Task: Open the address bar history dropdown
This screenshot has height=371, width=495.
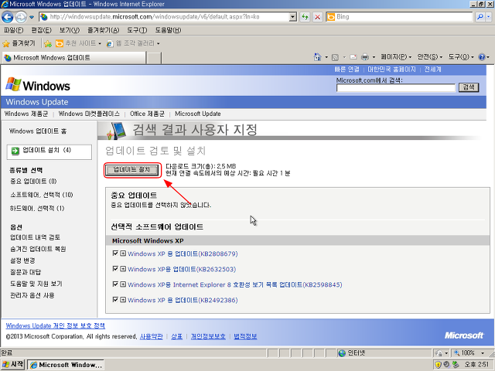Action: point(293,17)
